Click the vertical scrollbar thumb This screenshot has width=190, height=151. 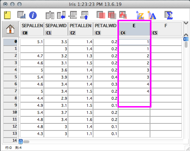coord(186,44)
